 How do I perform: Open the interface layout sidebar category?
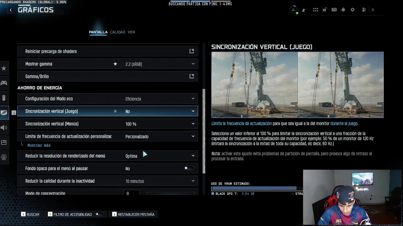pyautogui.click(x=4, y=142)
